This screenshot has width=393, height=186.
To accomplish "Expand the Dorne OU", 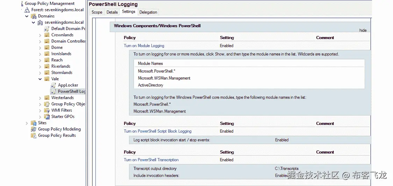I will 40,48.
